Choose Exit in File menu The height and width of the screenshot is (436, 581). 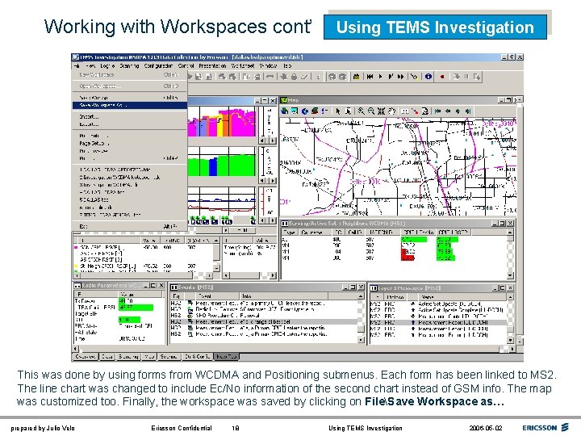click(x=130, y=226)
